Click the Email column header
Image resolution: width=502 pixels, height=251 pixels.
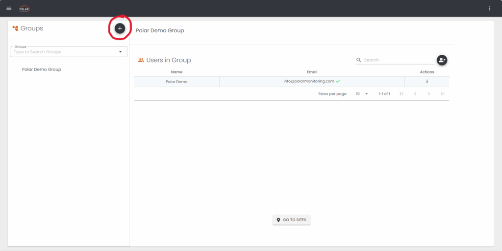pos(312,72)
